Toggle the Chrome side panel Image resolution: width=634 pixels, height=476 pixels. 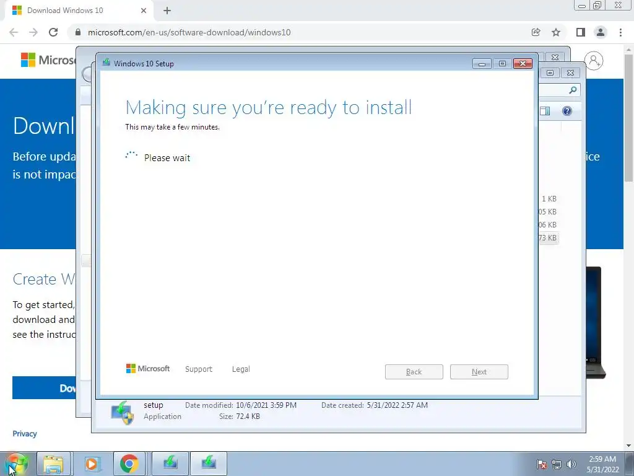click(x=581, y=32)
